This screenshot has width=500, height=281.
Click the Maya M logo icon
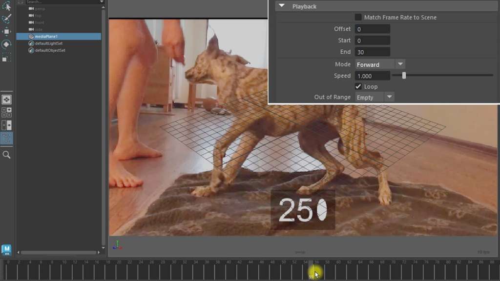click(x=6, y=249)
